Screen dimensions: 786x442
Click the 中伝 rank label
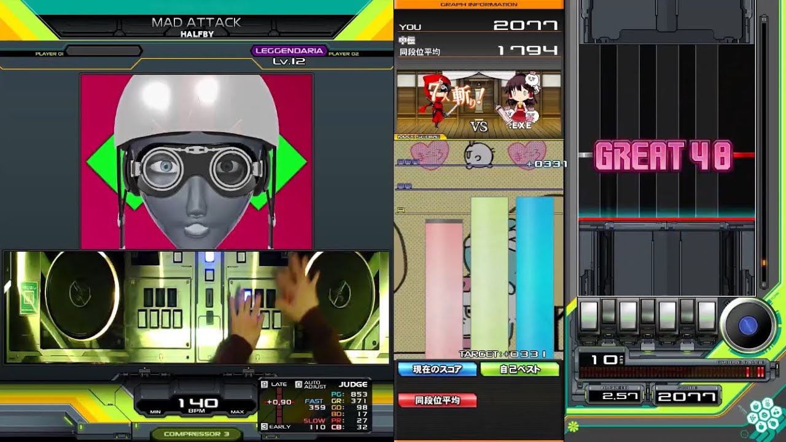[408, 41]
